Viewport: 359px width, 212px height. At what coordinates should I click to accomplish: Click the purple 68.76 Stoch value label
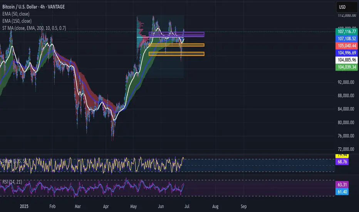pyautogui.click(x=342, y=162)
